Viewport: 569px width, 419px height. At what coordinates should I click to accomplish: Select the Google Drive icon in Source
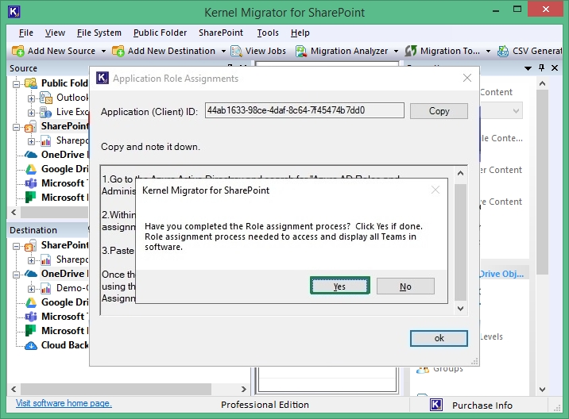pyautogui.click(x=31, y=169)
